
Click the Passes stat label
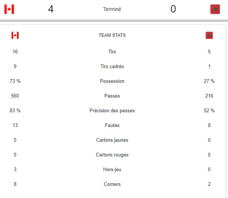click(x=112, y=96)
